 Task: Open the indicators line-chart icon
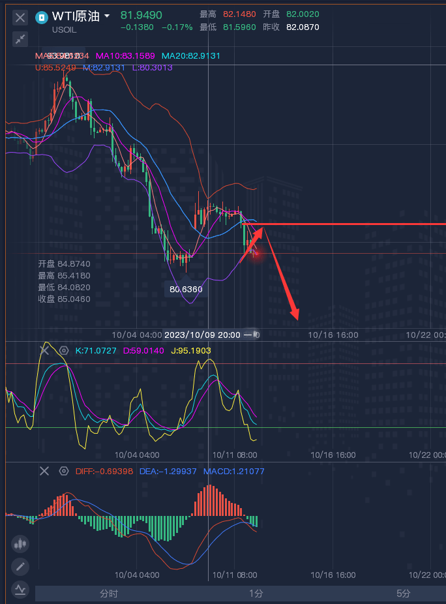20,589
